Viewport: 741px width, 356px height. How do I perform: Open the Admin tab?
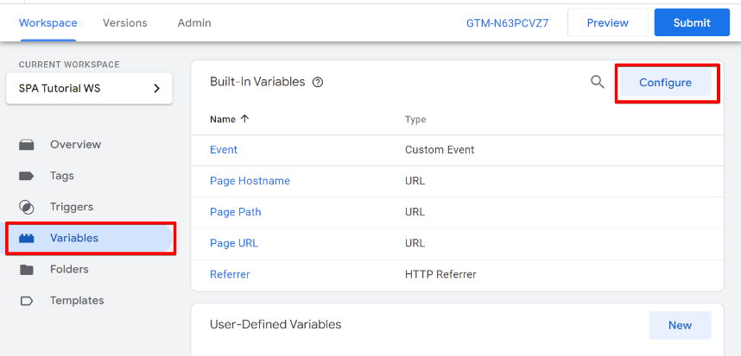pos(194,22)
